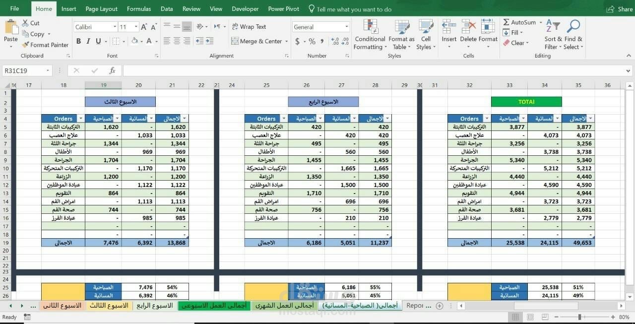Viewport: 635px width, 324px height.
Task: Toggle underline formatting
Action: pos(98,41)
